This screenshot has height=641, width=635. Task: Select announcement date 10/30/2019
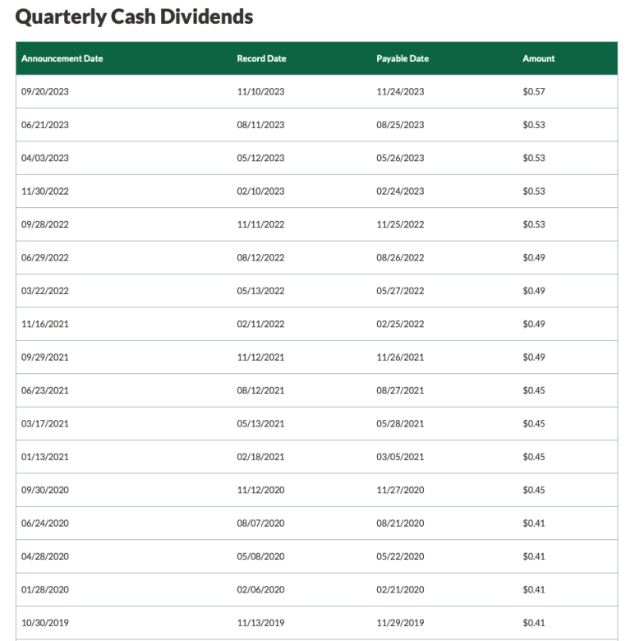click(45, 623)
